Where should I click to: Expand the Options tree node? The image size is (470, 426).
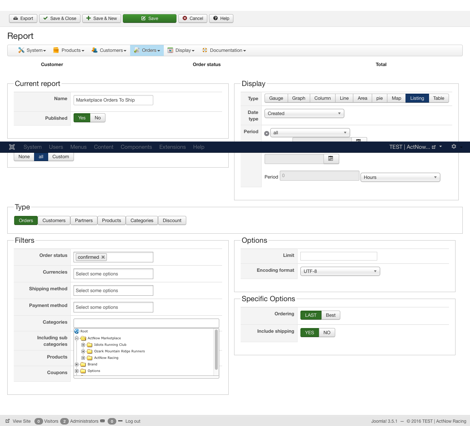click(x=77, y=371)
